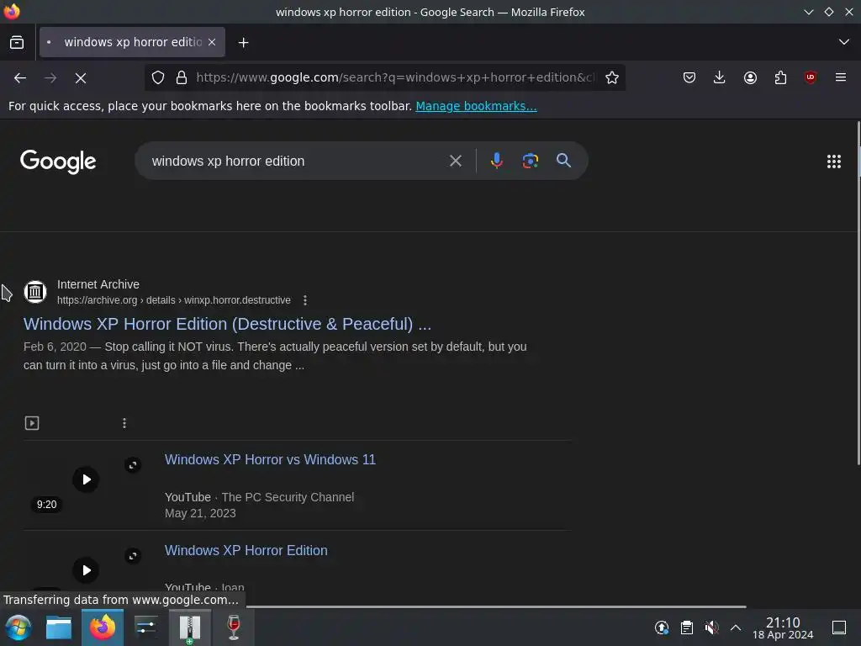
Task: Click the vertical page scrollbar
Action: coord(858,294)
